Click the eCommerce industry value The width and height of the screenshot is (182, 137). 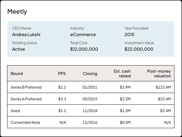click(83, 35)
